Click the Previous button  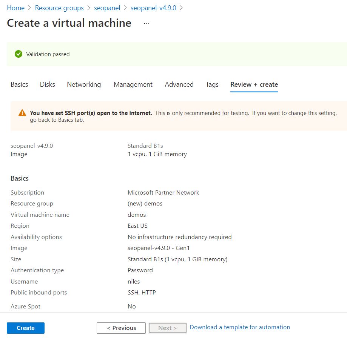coord(121,328)
